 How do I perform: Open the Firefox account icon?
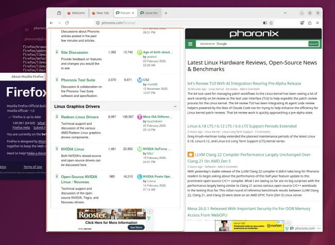pyautogui.click(x=302, y=23)
